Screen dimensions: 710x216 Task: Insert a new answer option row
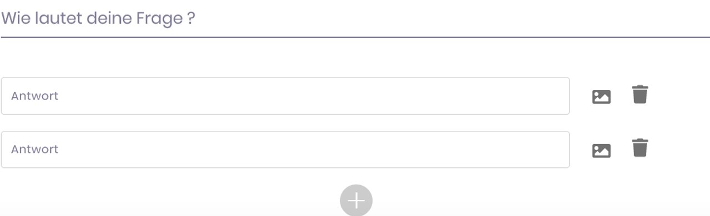click(356, 200)
